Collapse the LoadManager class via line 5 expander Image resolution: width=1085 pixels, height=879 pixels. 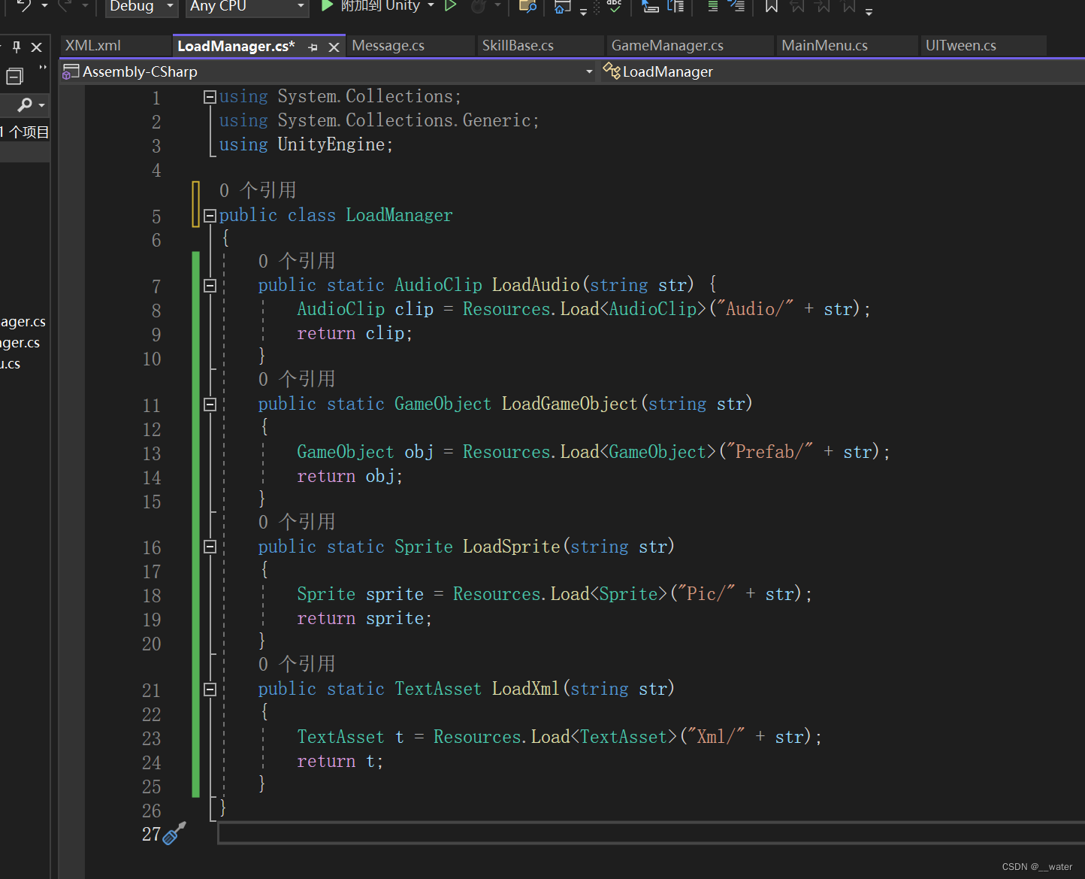coord(210,216)
